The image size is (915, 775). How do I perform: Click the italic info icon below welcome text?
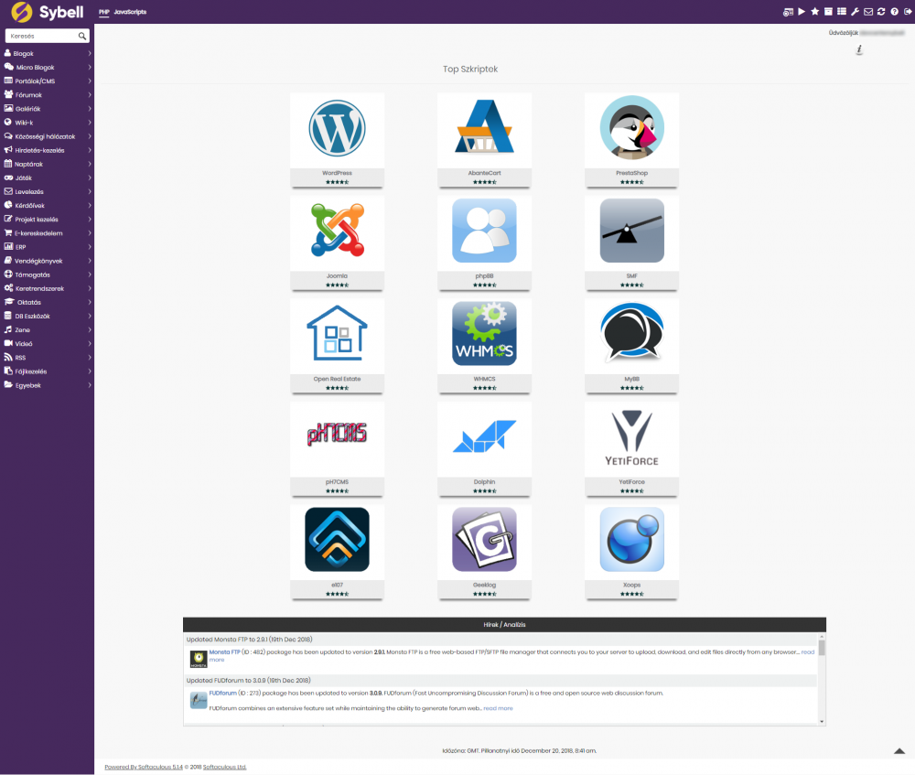[859, 49]
